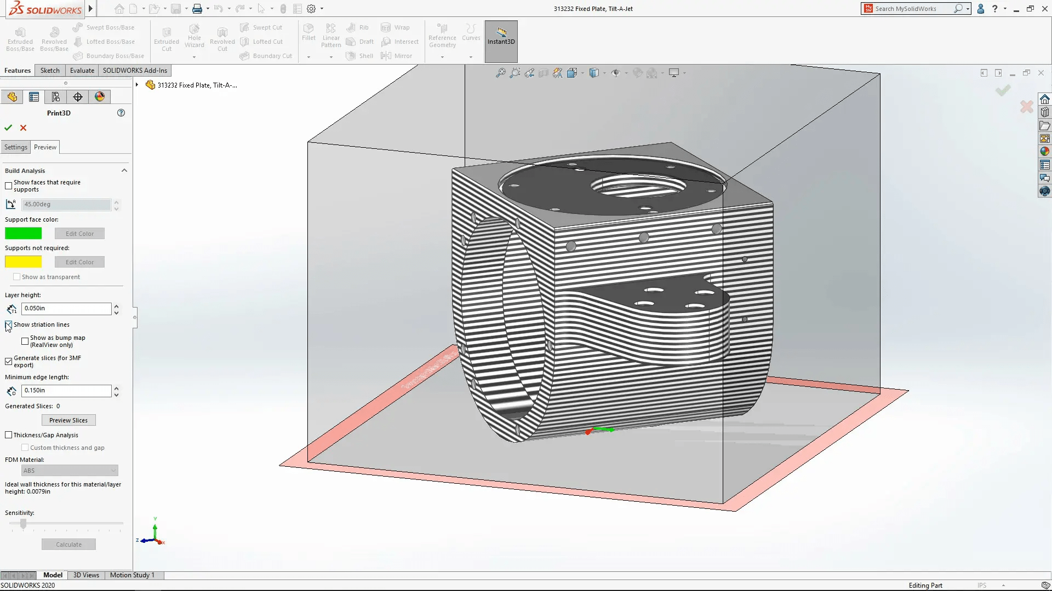Collapse the Build Analysis section
This screenshot has height=591, width=1052.
pyautogui.click(x=124, y=171)
